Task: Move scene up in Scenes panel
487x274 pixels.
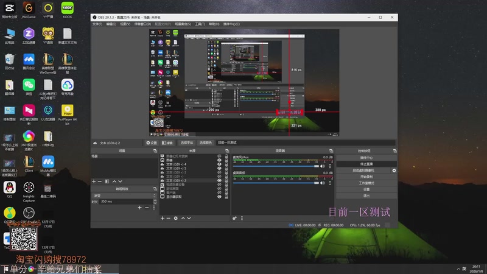Action: click(x=114, y=181)
